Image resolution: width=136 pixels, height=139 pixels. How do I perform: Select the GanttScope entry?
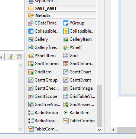click(x=43, y=96)
